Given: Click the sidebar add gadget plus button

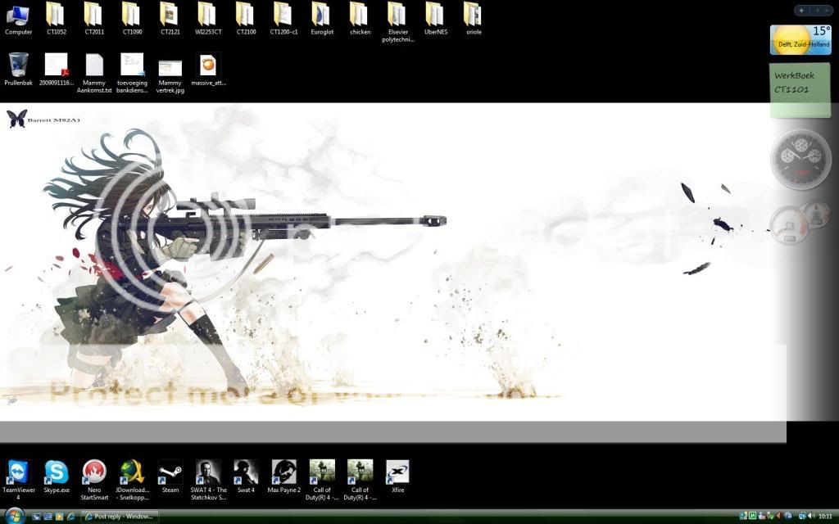Looking at the screenshot, I should [x=800, y=11].
